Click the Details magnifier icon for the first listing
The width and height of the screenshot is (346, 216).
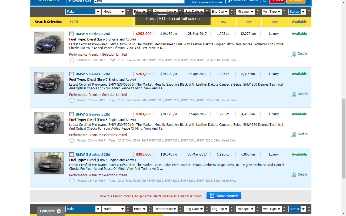(294, 54)
